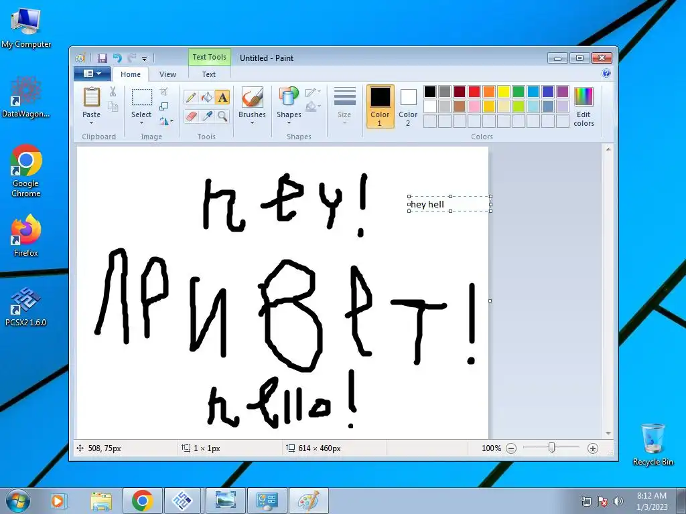Open the Recycle Bin on desktop
The width and height of the screenshot is (686, 514).
pos(653,444)
